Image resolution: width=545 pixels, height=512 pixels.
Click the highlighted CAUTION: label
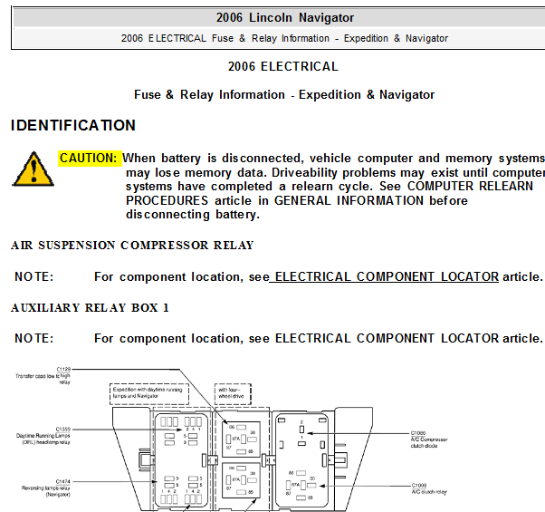tap(90, 159)
